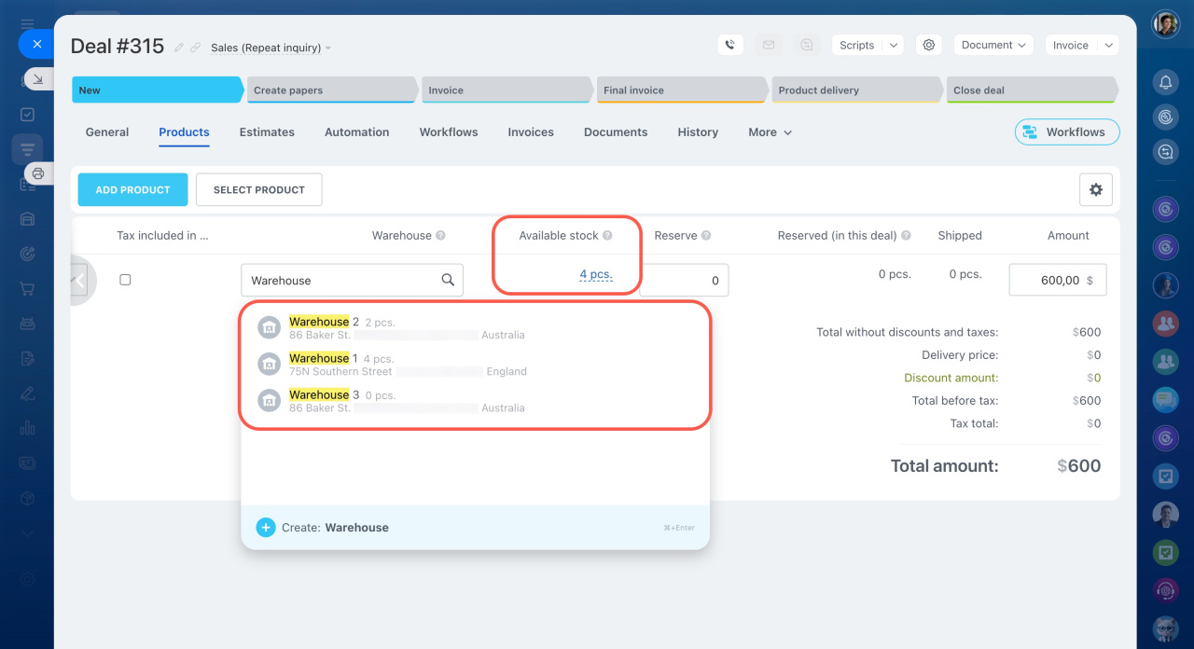Click the email envelope icon
Image resolution: width=1194 pixels, height=649 pixels.
pyautogui.click(x=769, y=45)
